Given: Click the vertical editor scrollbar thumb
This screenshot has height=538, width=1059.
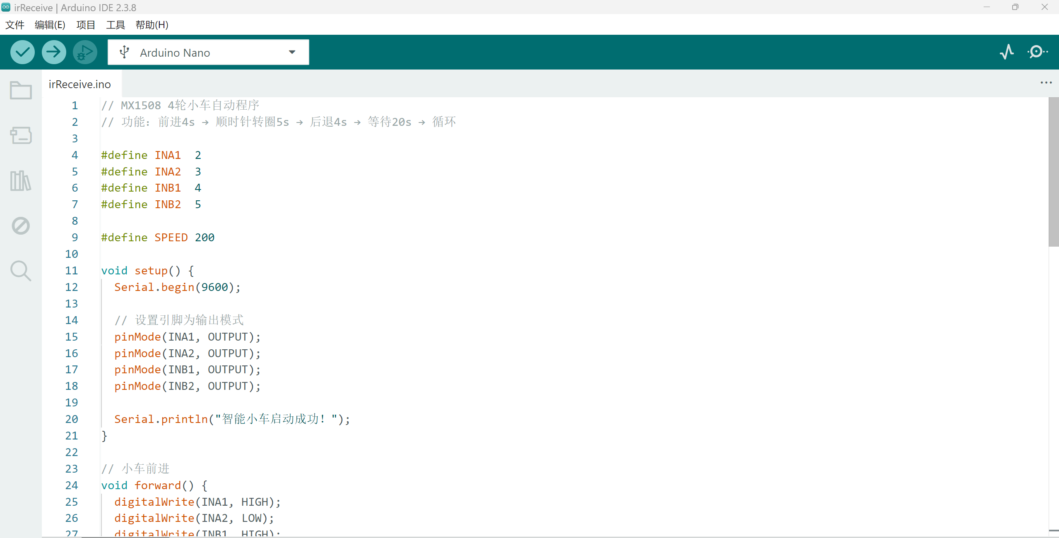Looking at the screenshot, I should click(x=1053, y=172).
